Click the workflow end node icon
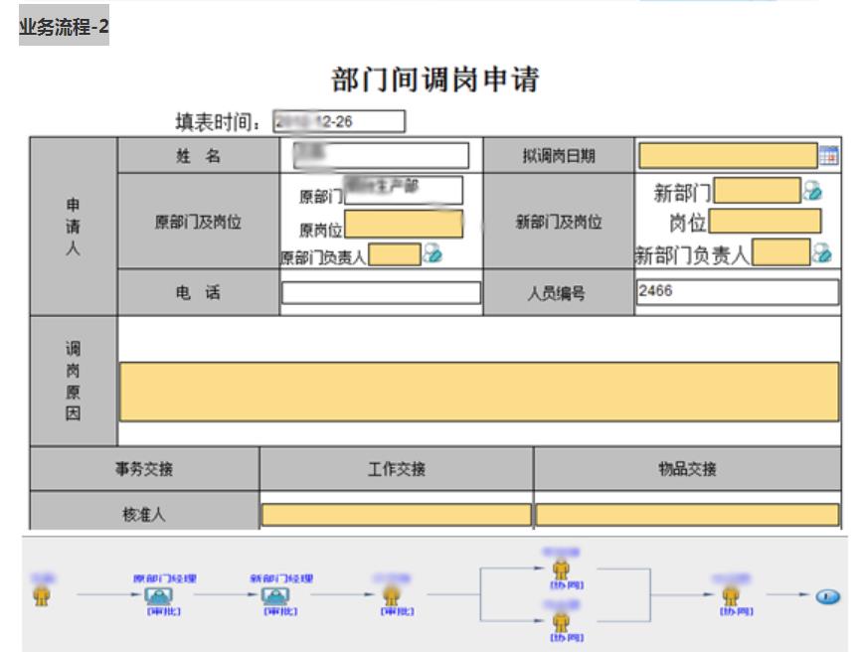Image resolution: width=860 pixels, height=652 pixels. click(827, 596)
